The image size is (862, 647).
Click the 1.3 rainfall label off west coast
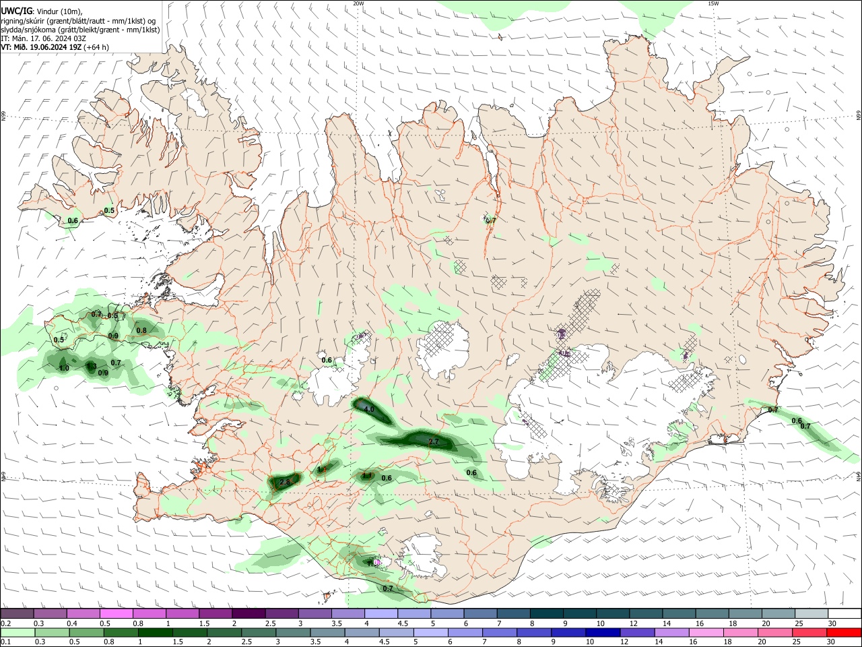92,367
